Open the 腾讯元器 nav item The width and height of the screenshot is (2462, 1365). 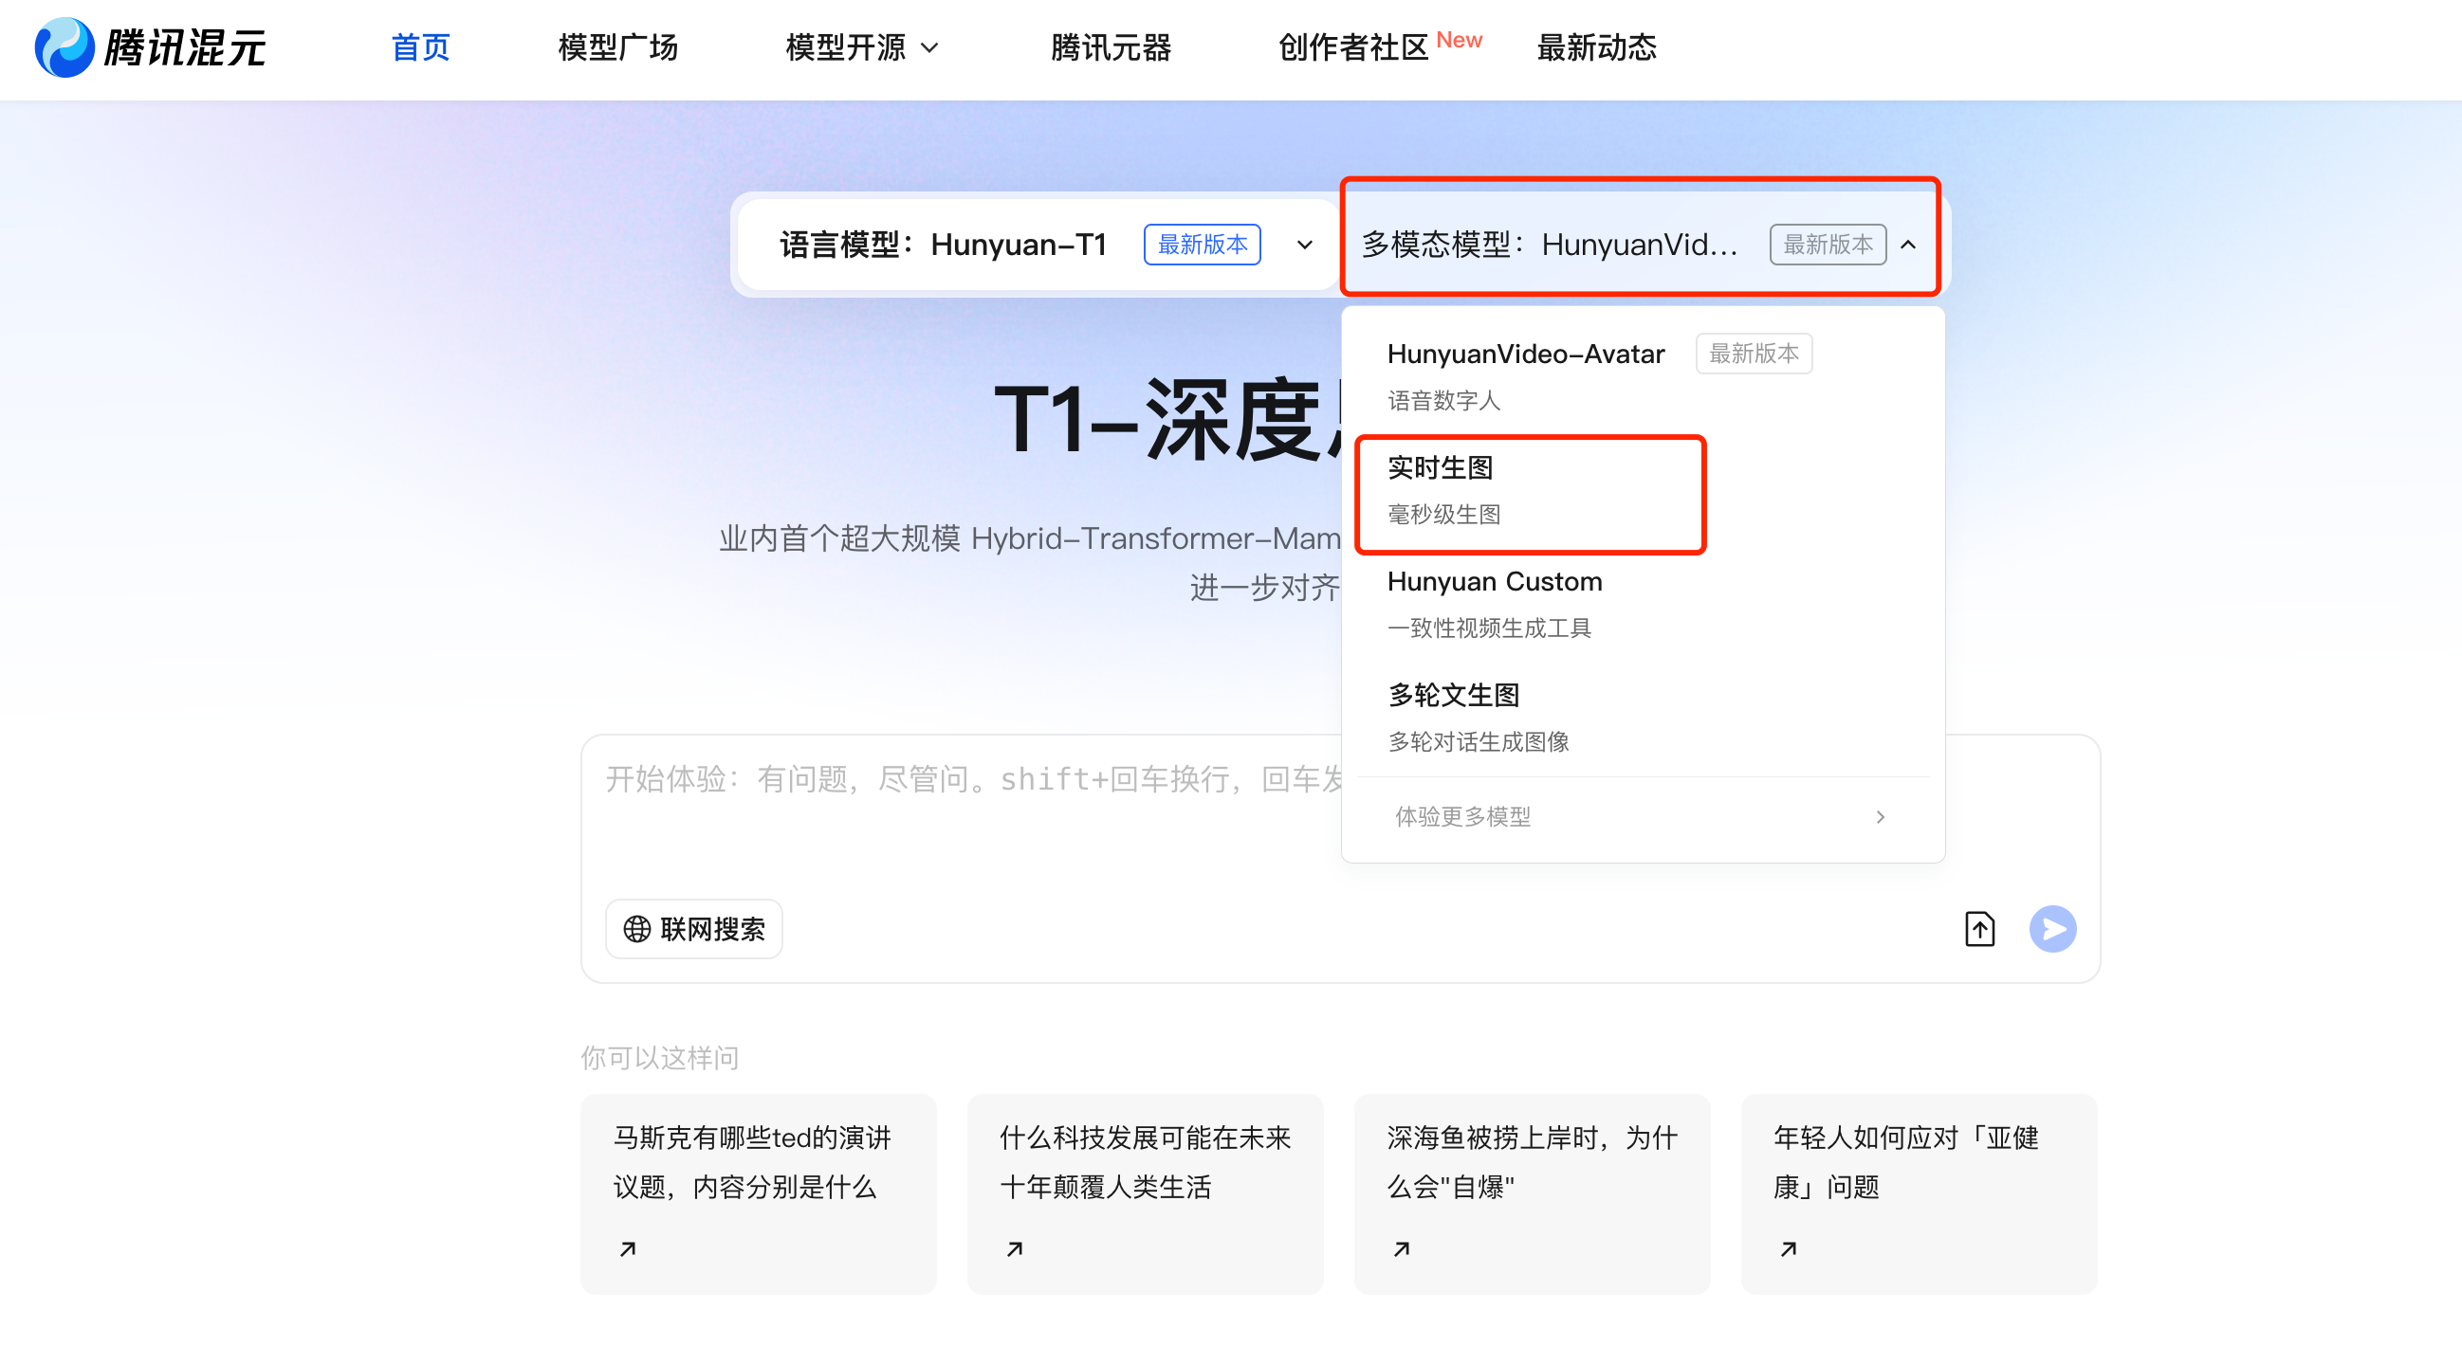[x=1111, y=47]
